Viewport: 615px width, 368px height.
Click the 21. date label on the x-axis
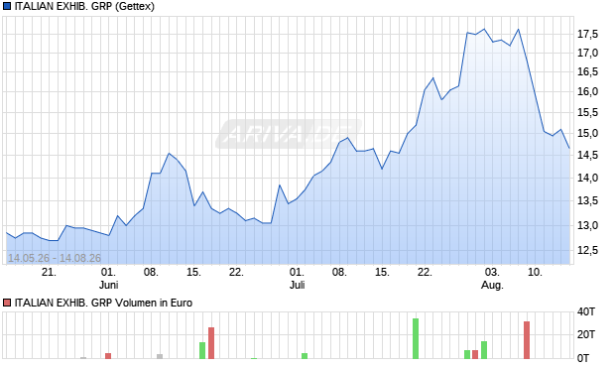49,272
